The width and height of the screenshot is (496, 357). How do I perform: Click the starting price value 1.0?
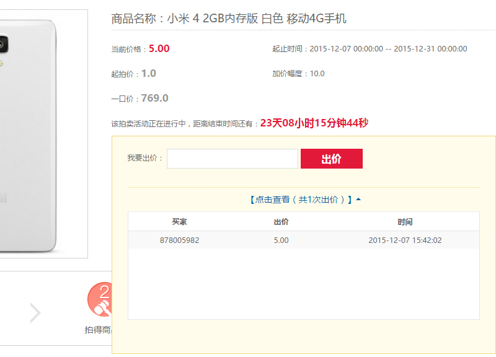(x=149, y=73)
